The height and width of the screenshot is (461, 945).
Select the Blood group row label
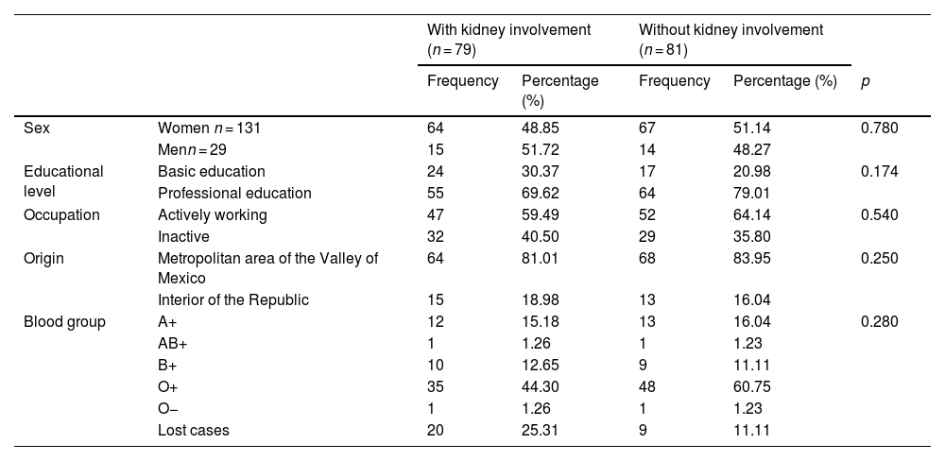coord(64,322)
